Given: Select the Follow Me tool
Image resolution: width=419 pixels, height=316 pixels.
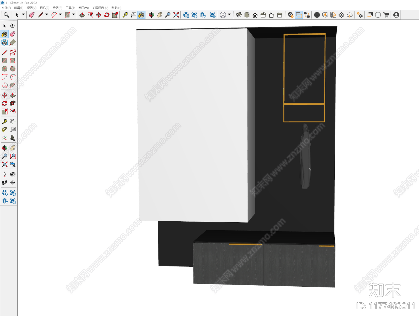Looking at the screenshot, I should tap(13, 103).
